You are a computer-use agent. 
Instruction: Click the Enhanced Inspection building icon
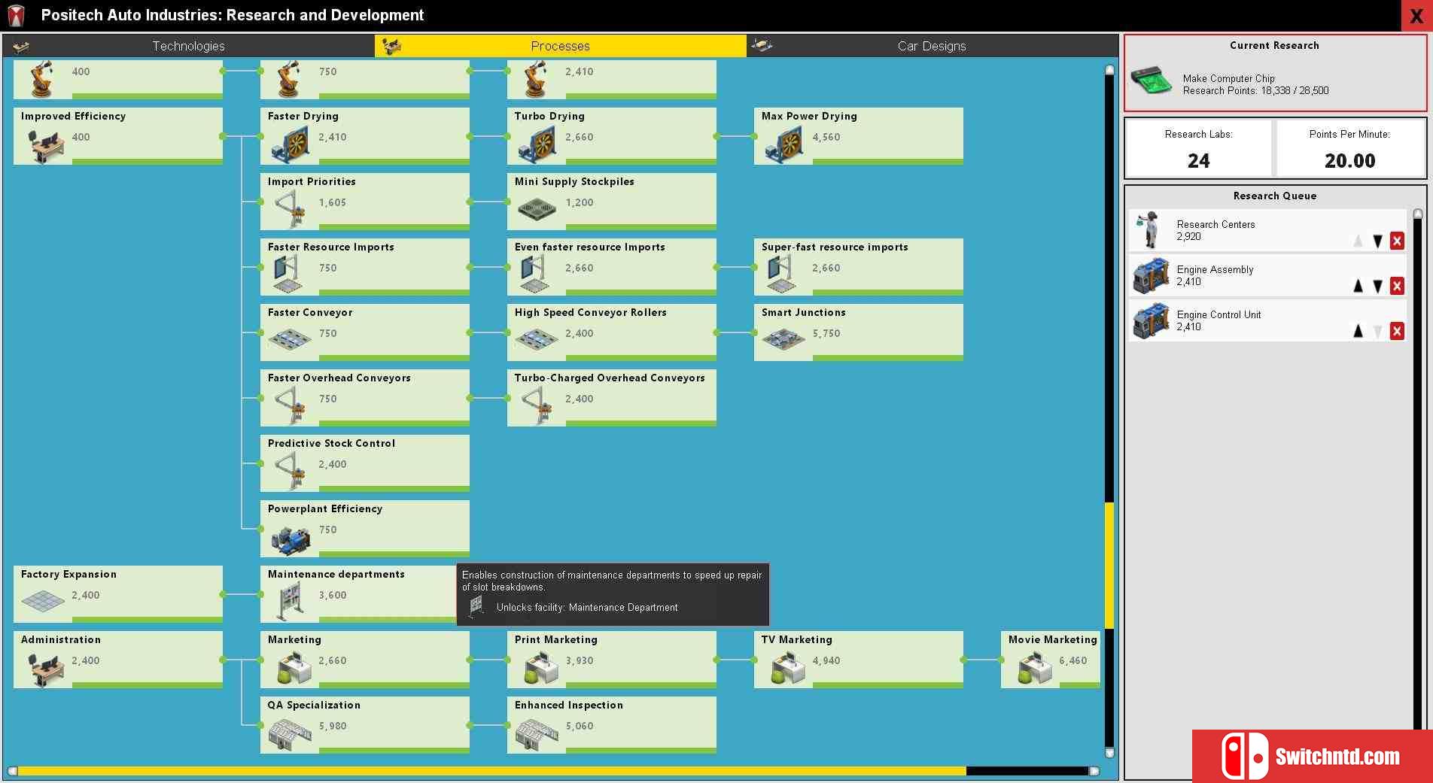coord(537,734)
